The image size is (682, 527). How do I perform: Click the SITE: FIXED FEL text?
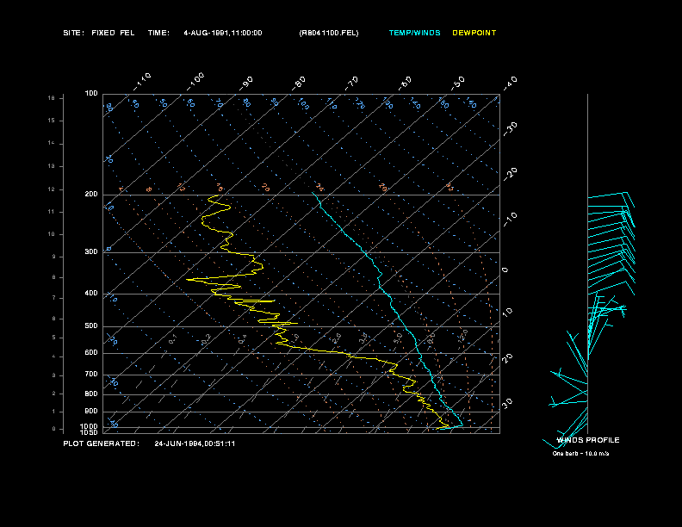[99, 33]
